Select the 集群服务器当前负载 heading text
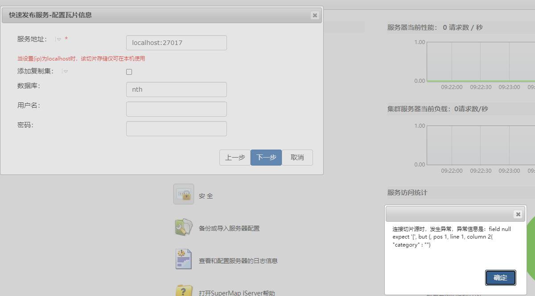The width and height of the screenshot is (535, 296). tap(437, 109)
